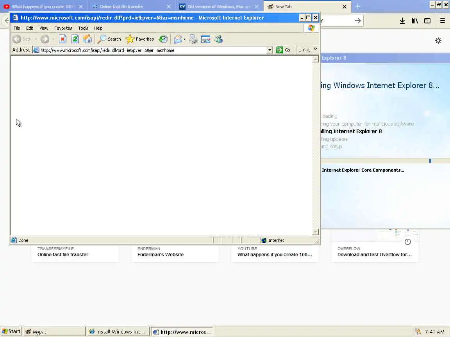
Task: Open the View menu
Action: click(x=44, y=28)
